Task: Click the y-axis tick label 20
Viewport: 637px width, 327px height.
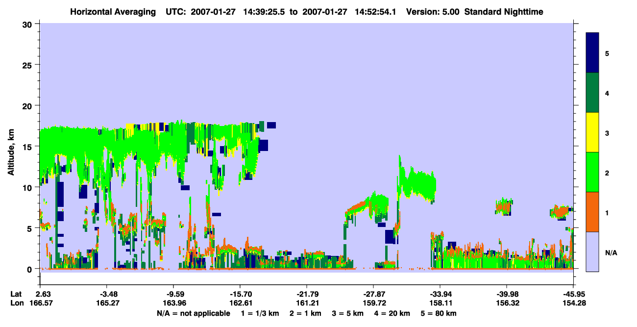Action: [28, 105]
